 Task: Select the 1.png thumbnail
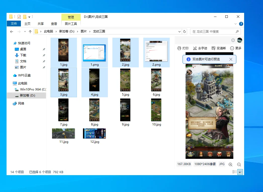click(x=95, y=53)
